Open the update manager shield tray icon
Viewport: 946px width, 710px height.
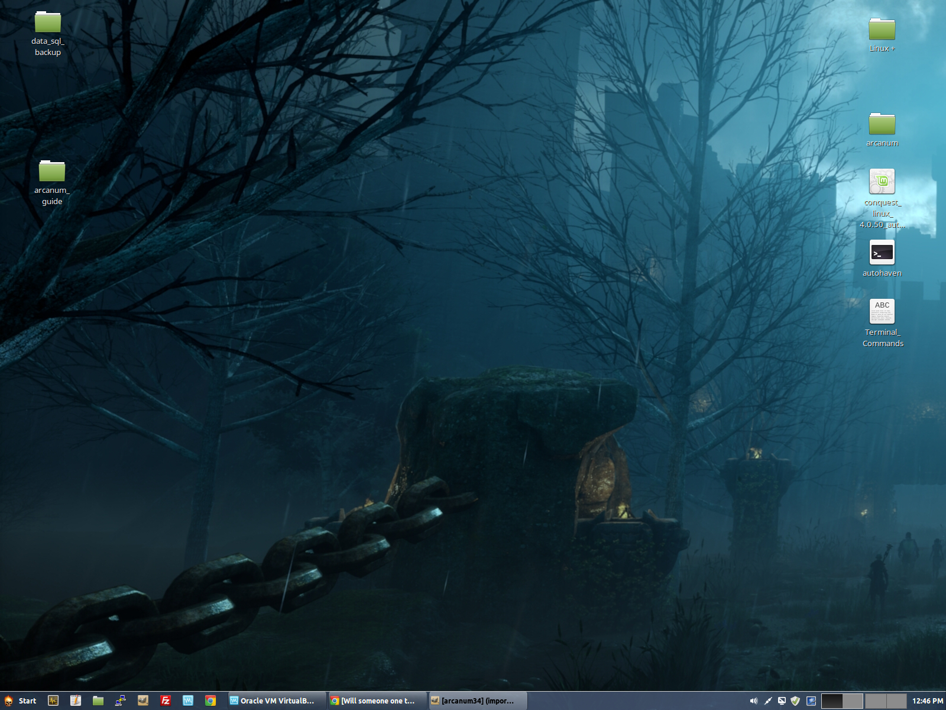(796, 701)
